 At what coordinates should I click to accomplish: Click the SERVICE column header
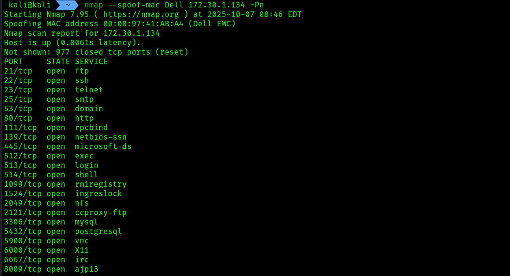coord(91,62)
